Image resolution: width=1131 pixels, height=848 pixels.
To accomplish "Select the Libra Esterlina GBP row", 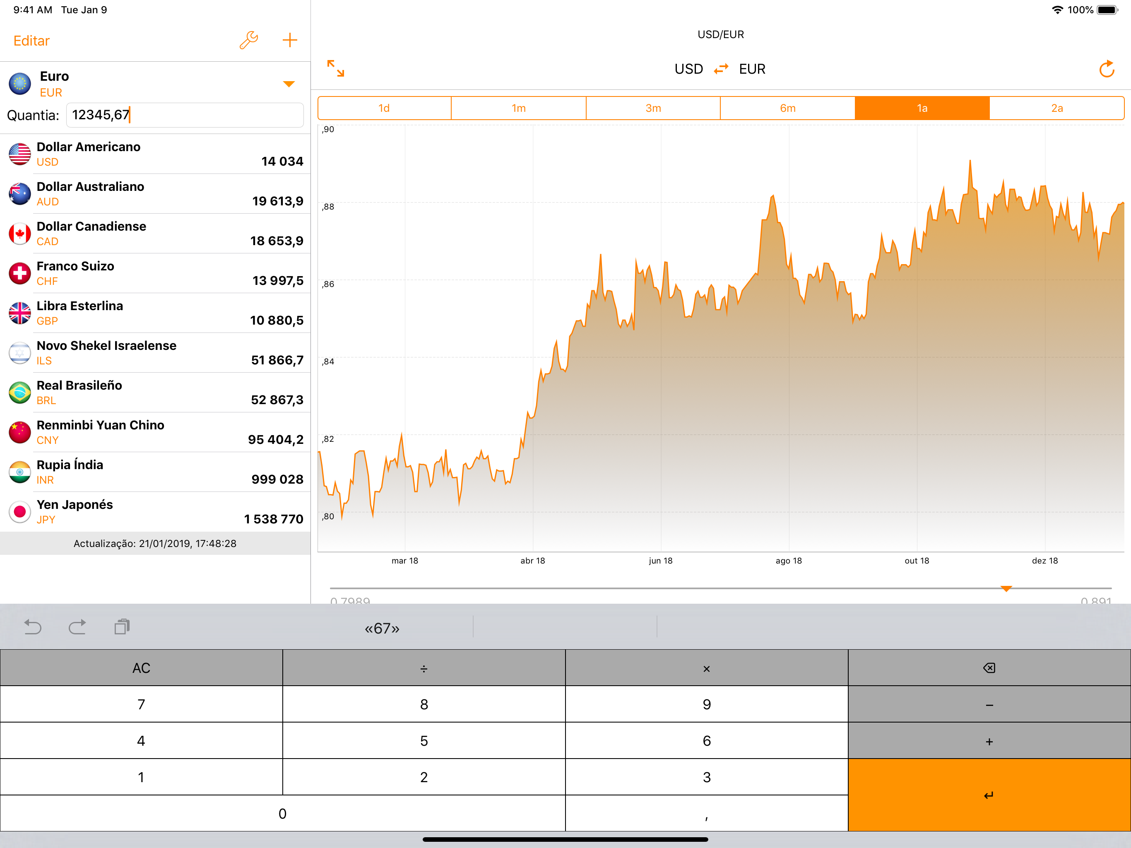I will (155, 313).
